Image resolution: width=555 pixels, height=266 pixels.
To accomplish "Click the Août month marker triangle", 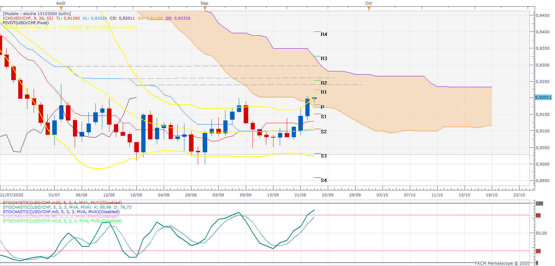I will pyautogui.click(x=61, y=8).
